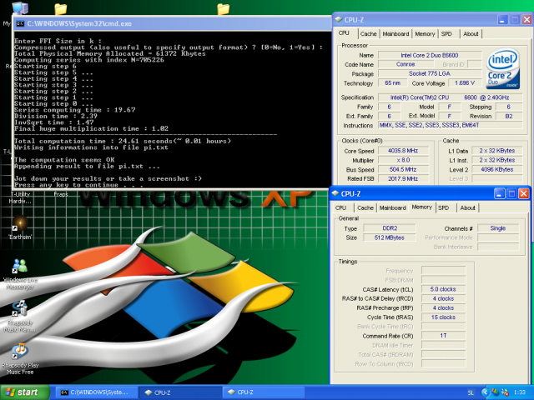Screen dimensions: 534x400
Task: Switch to CPU tab in lower CPU-Z window
Action: click(340, 207)
